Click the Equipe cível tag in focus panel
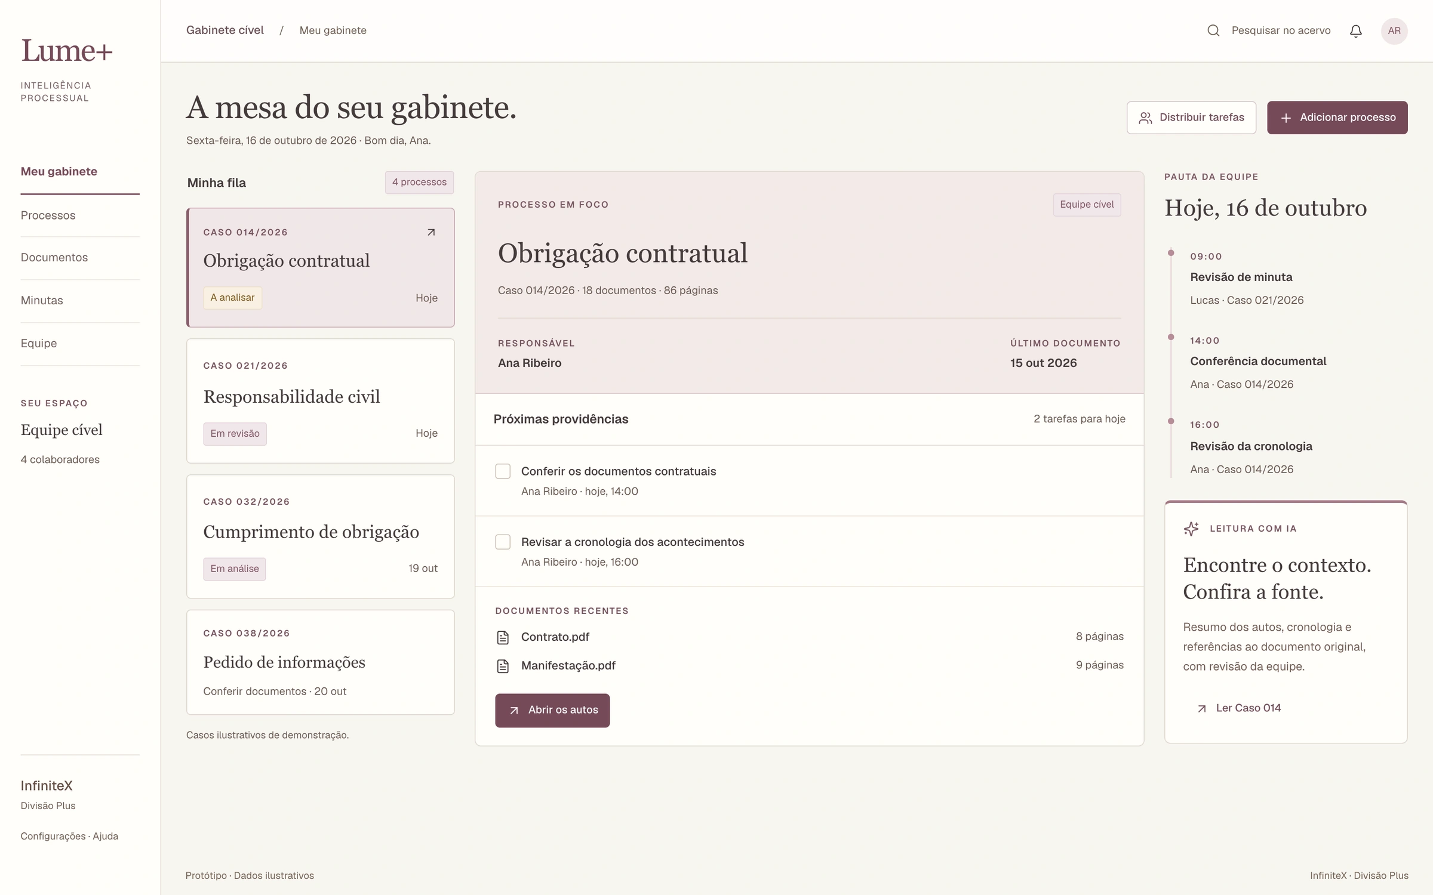The image size is (1433, 895). pos(1087,205)
